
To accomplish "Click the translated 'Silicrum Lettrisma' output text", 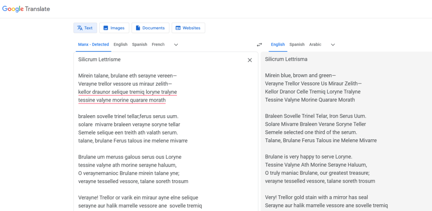I will (286, 59).
